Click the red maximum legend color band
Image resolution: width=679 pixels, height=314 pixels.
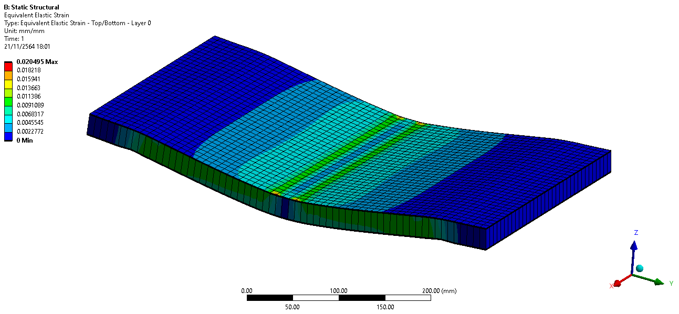tap(8, 66)
